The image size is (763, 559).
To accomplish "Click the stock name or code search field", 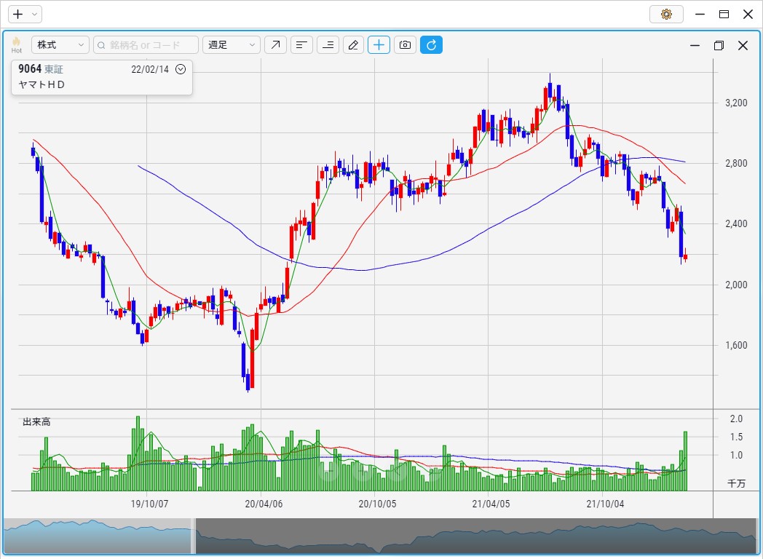I will (146, 45).
